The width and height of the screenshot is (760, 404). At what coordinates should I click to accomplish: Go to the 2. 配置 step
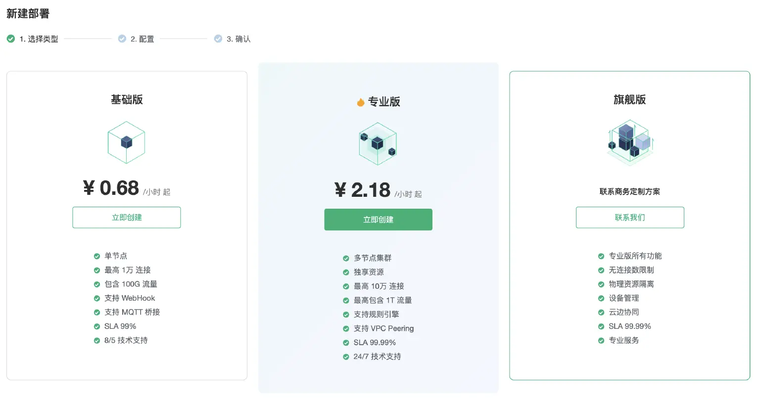[x=142, y=39]
